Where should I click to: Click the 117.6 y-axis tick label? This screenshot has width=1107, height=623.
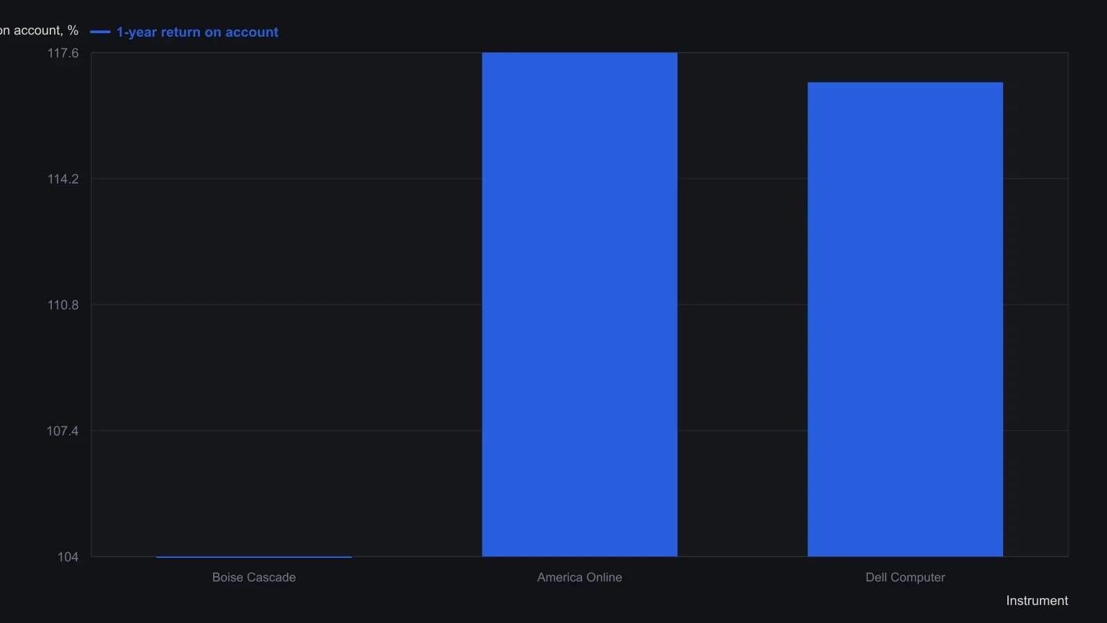pyautogui.click(x=63, y=53)
